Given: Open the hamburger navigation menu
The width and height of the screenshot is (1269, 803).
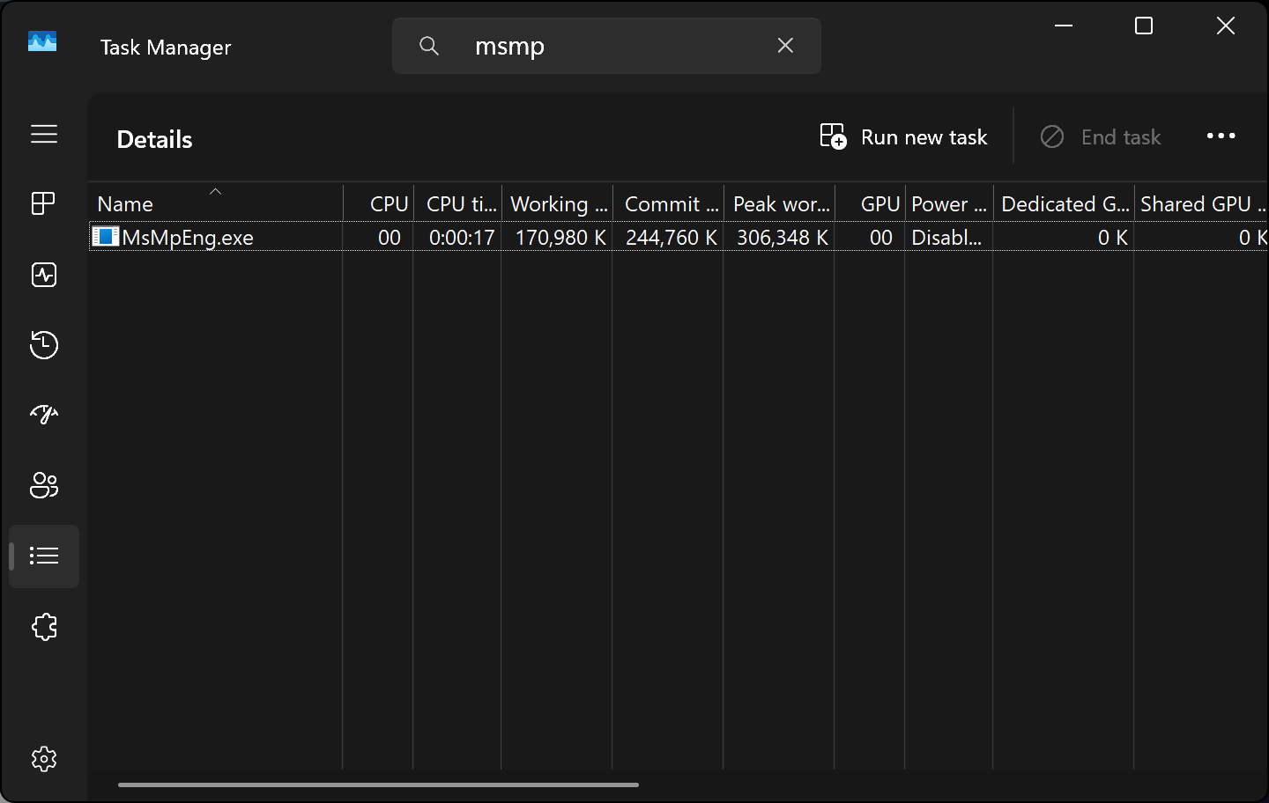Looking at the screenshot, I should (x=44, y=134).
